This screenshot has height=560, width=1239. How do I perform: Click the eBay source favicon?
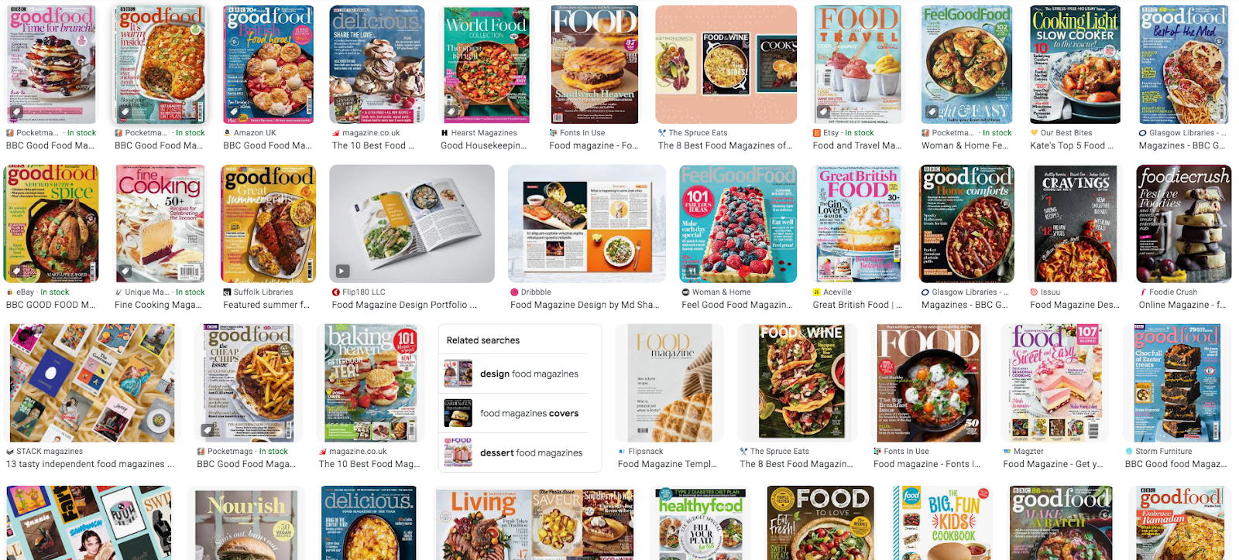9,292
